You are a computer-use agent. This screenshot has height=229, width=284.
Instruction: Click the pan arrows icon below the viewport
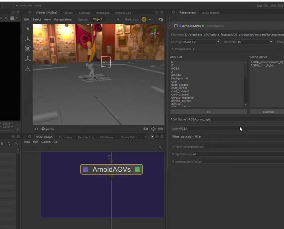[153, 129]
